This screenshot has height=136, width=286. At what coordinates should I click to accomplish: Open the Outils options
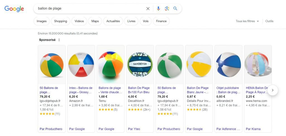(x=270, y=21)
